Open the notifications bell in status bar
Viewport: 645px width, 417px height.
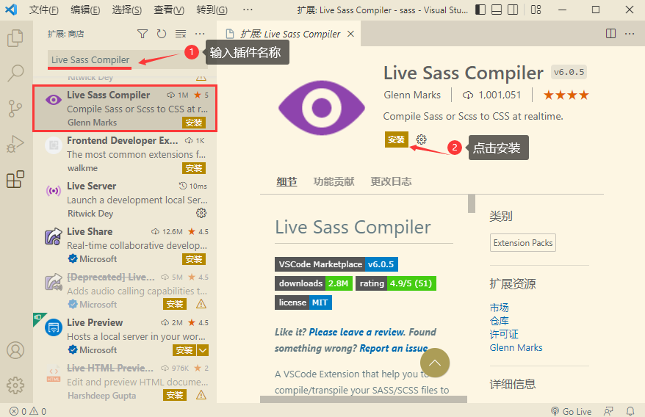point(630,411)
